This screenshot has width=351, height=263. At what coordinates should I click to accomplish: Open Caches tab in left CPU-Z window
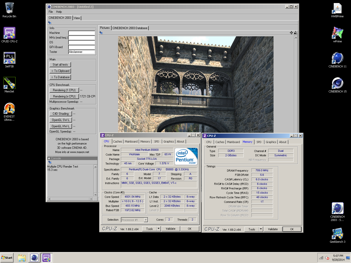(118, 142)
